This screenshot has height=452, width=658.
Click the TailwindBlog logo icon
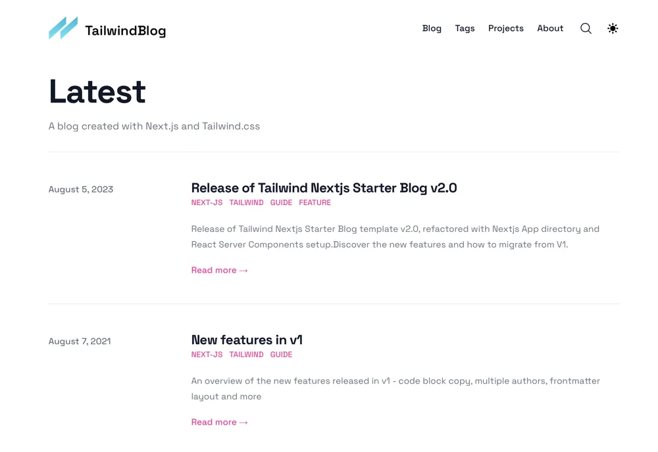[63, 28]
